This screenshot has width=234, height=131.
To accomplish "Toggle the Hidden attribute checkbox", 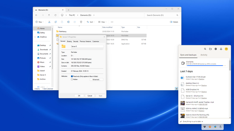I will [72, 79].
